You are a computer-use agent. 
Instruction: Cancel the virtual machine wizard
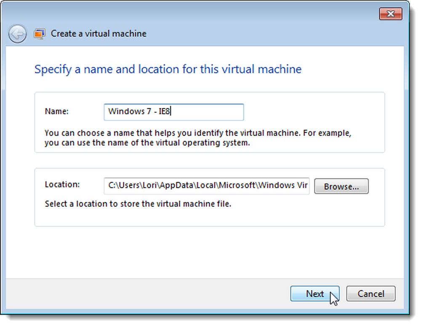[371, 294]
